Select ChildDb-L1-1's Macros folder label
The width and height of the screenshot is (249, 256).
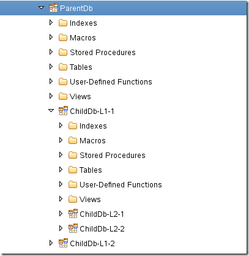pos(92,140)
